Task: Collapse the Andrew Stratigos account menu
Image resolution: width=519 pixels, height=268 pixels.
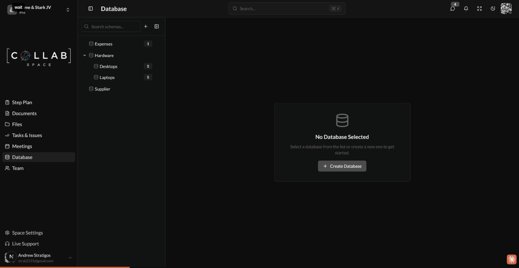Action: point(70,258)
